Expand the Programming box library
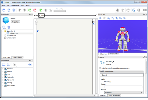Image resolution: width=148 pixels, height=100 pixels. click(3, 86)
